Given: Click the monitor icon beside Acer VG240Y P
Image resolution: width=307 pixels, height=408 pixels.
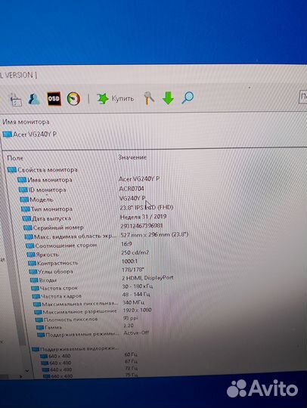Looking at the screenshot, I should coord(8,134).
